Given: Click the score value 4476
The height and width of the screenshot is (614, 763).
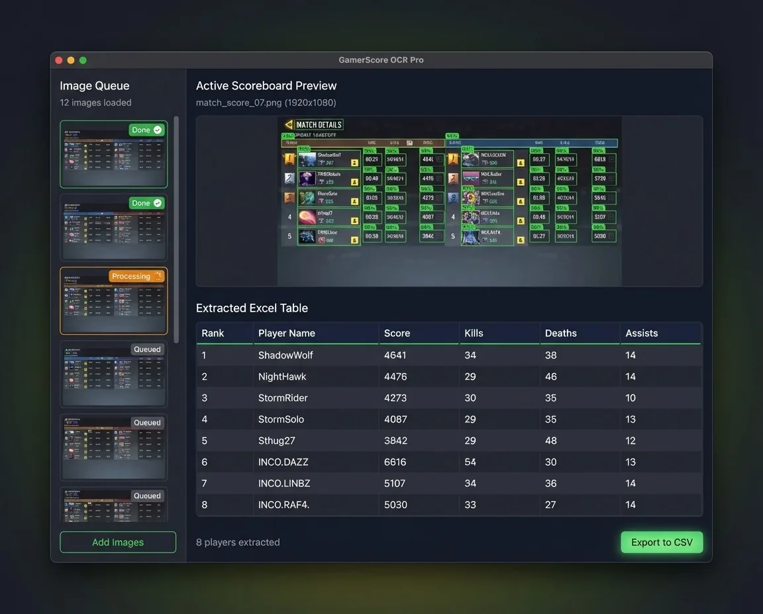Looking at the screenshot, I should [x=395, y=376].
